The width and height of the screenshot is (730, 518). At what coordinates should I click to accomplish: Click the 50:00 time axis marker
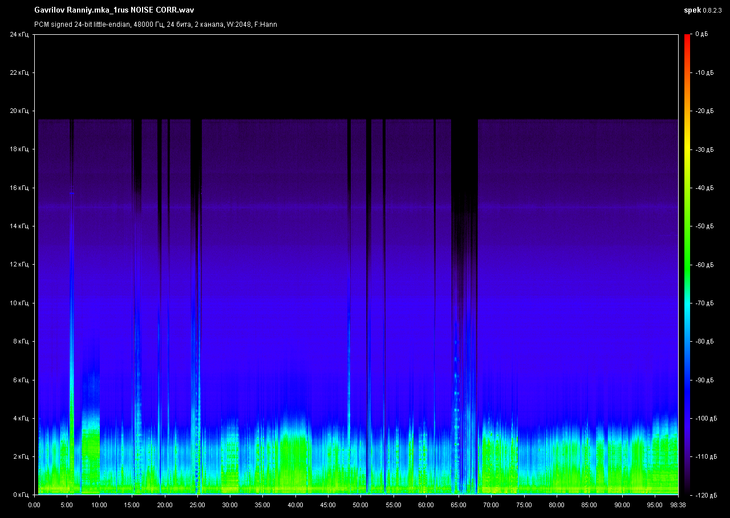360,505
